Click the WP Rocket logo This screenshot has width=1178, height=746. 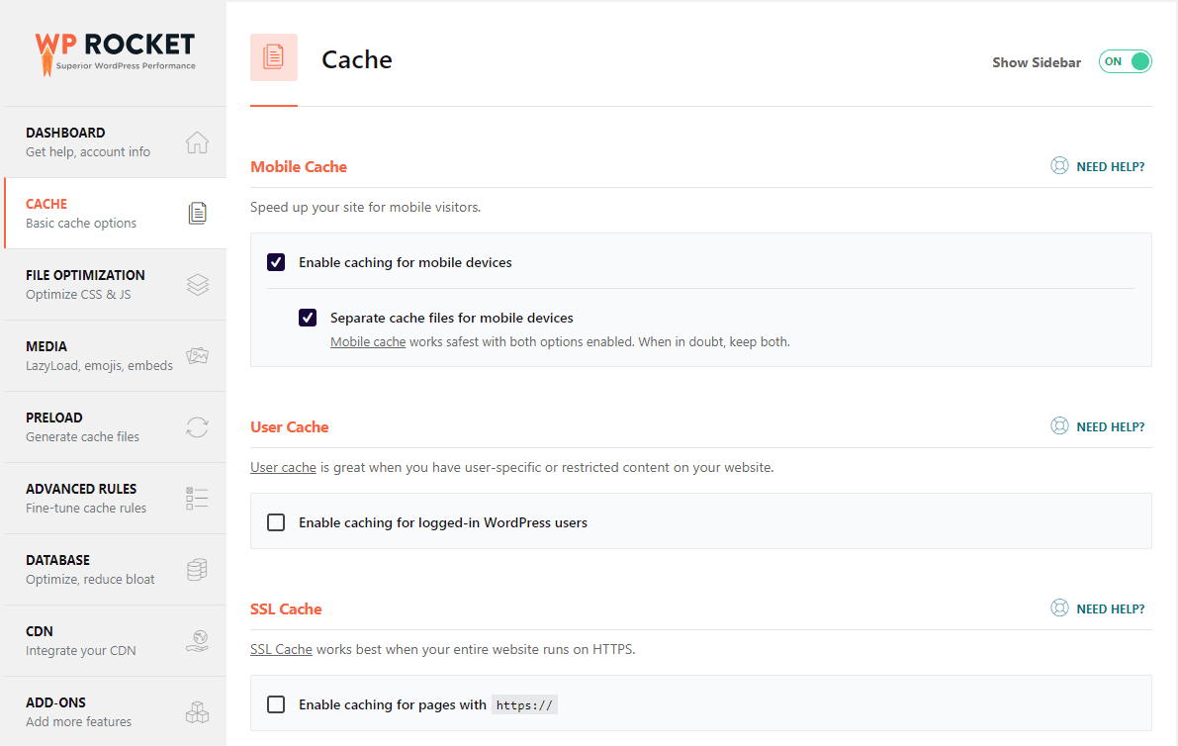click(x=115, y=53)
